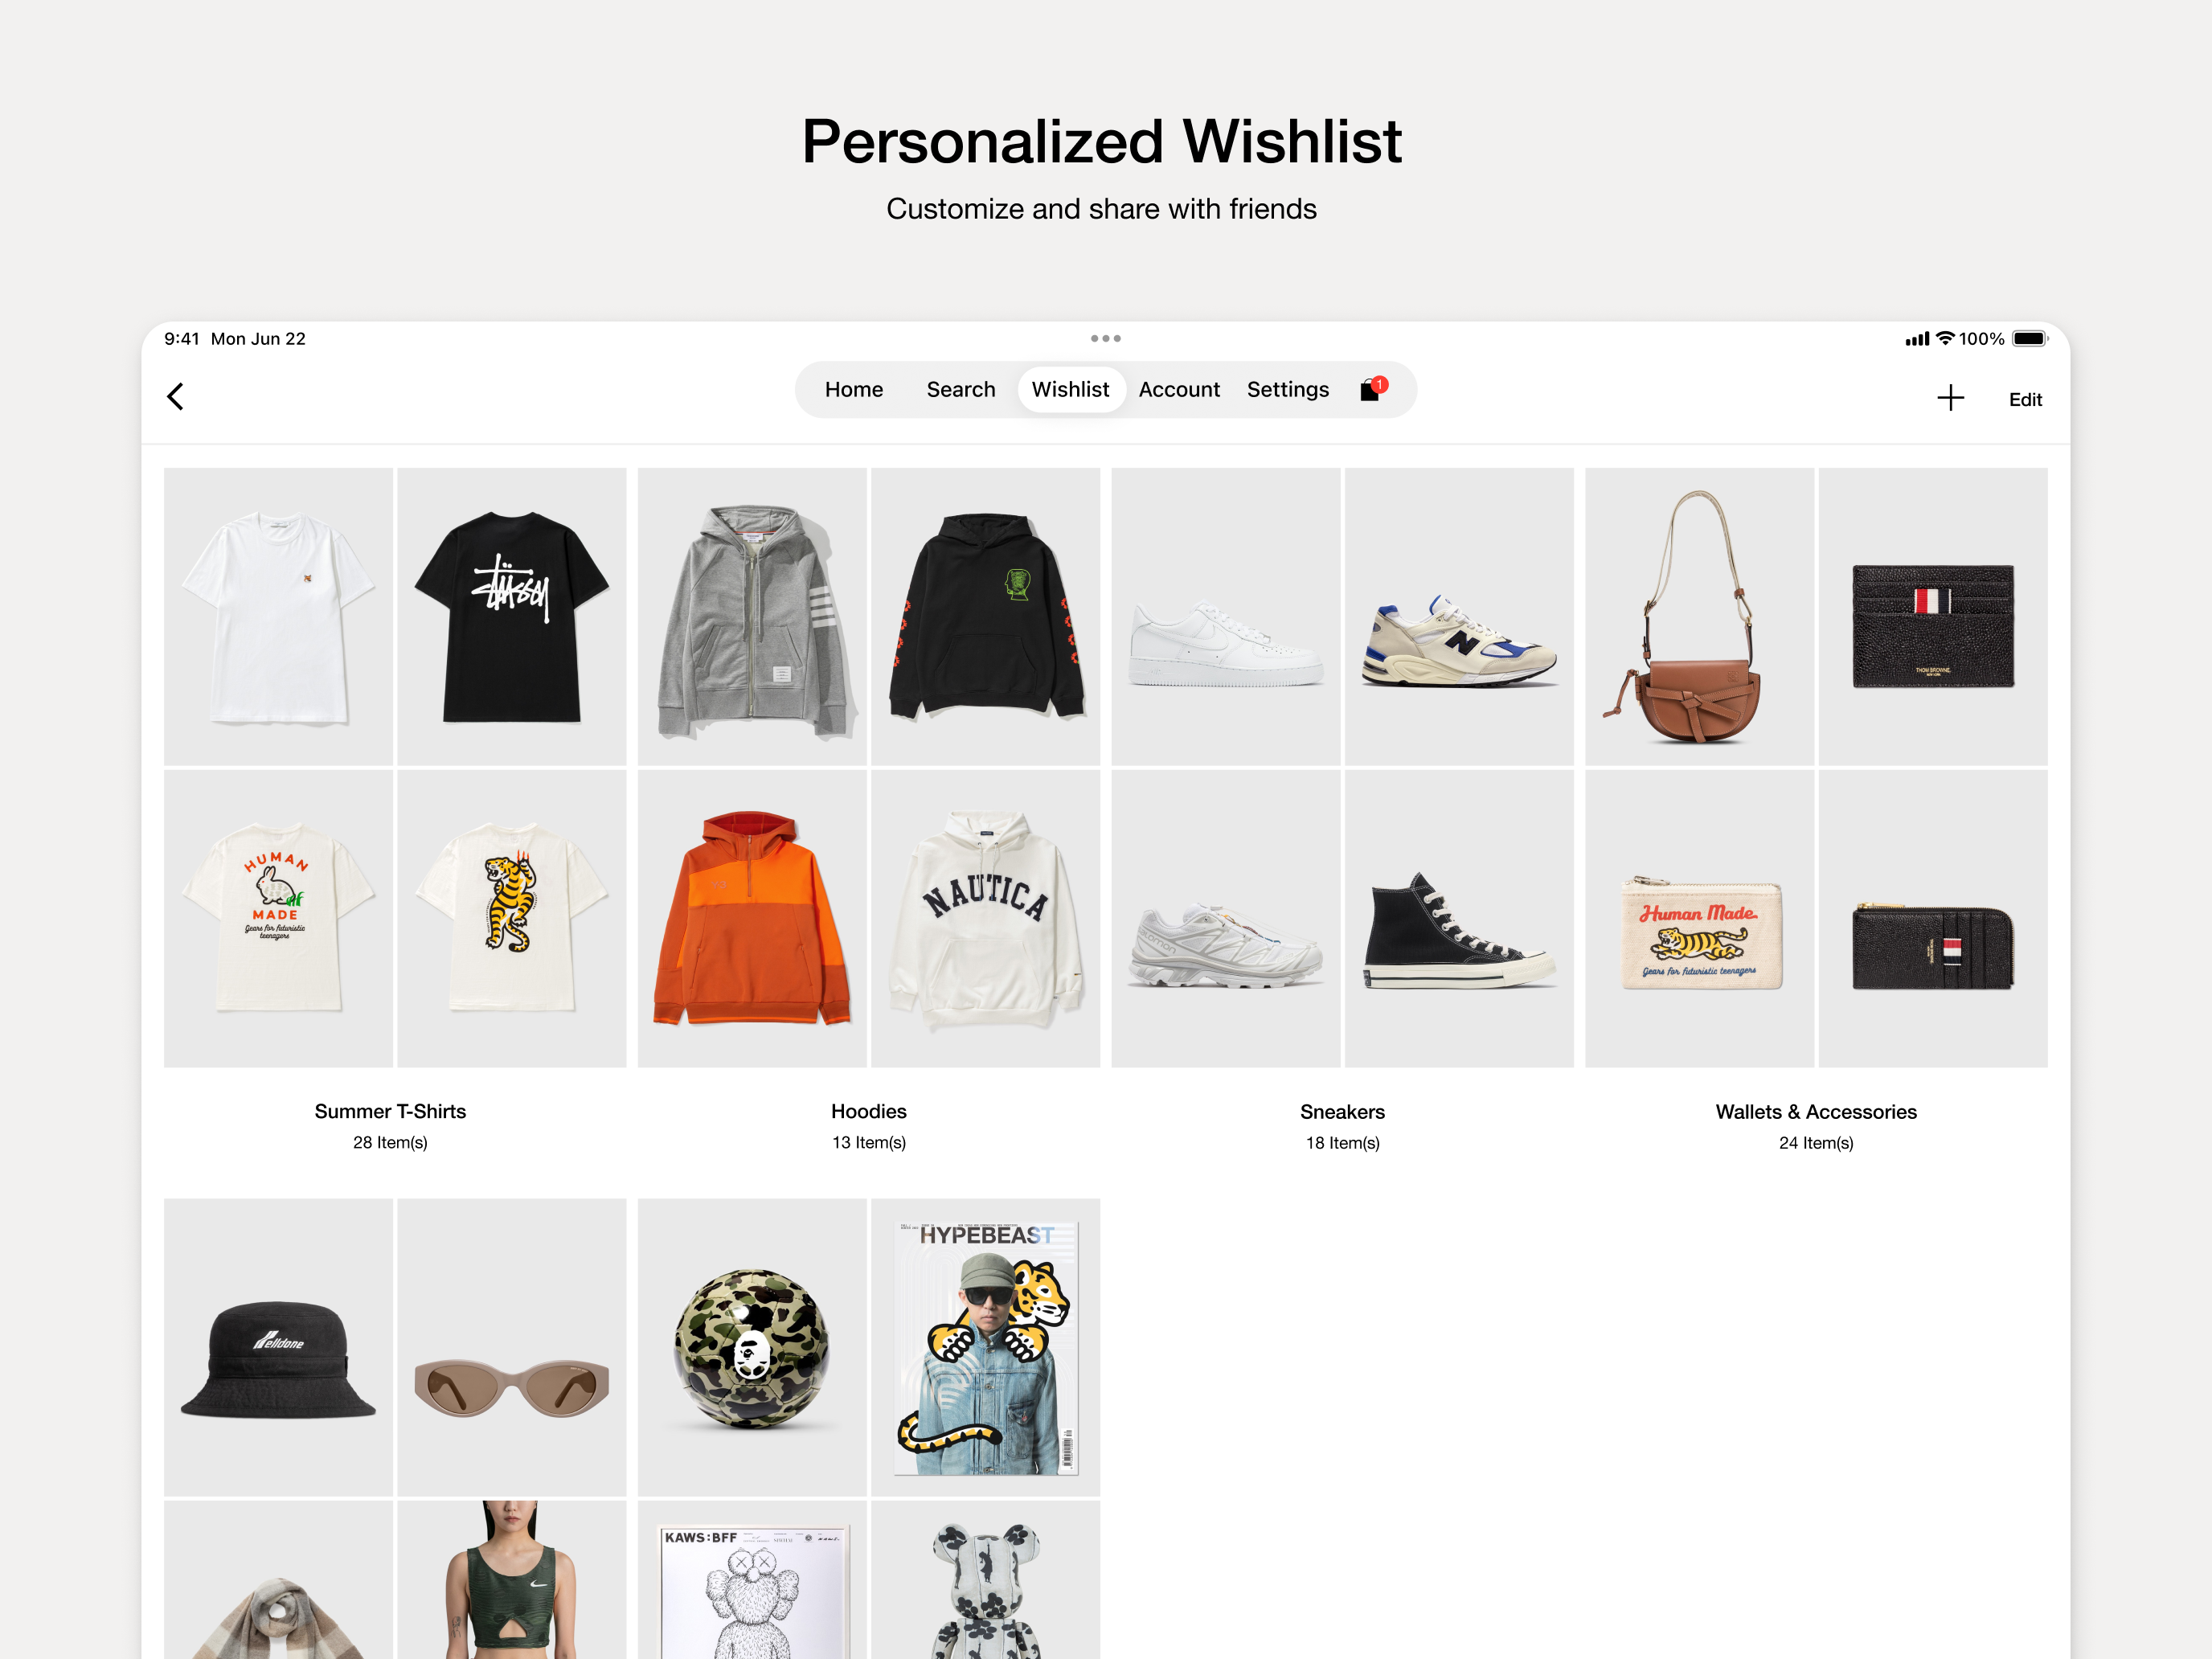This screenshot has height=1659, width=2212.
Task: Open the Hoodies collection label
Action: (x=869, y=1112)
